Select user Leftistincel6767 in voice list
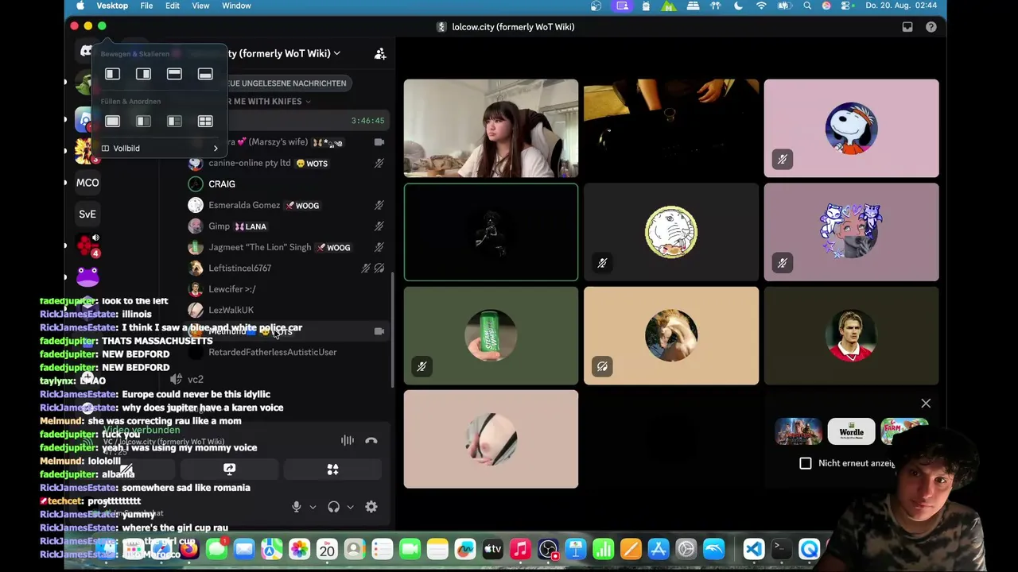 [x=288, y=268]
